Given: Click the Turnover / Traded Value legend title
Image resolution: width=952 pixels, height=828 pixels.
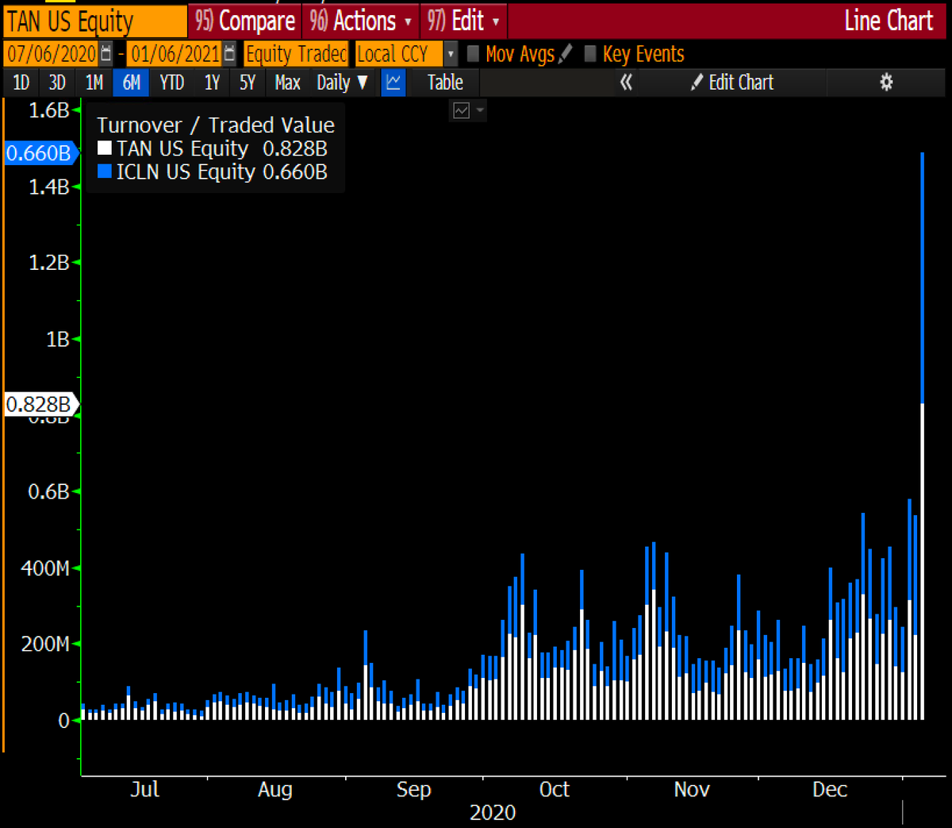Looking at the screenshot, I should (x=216, y=125).
